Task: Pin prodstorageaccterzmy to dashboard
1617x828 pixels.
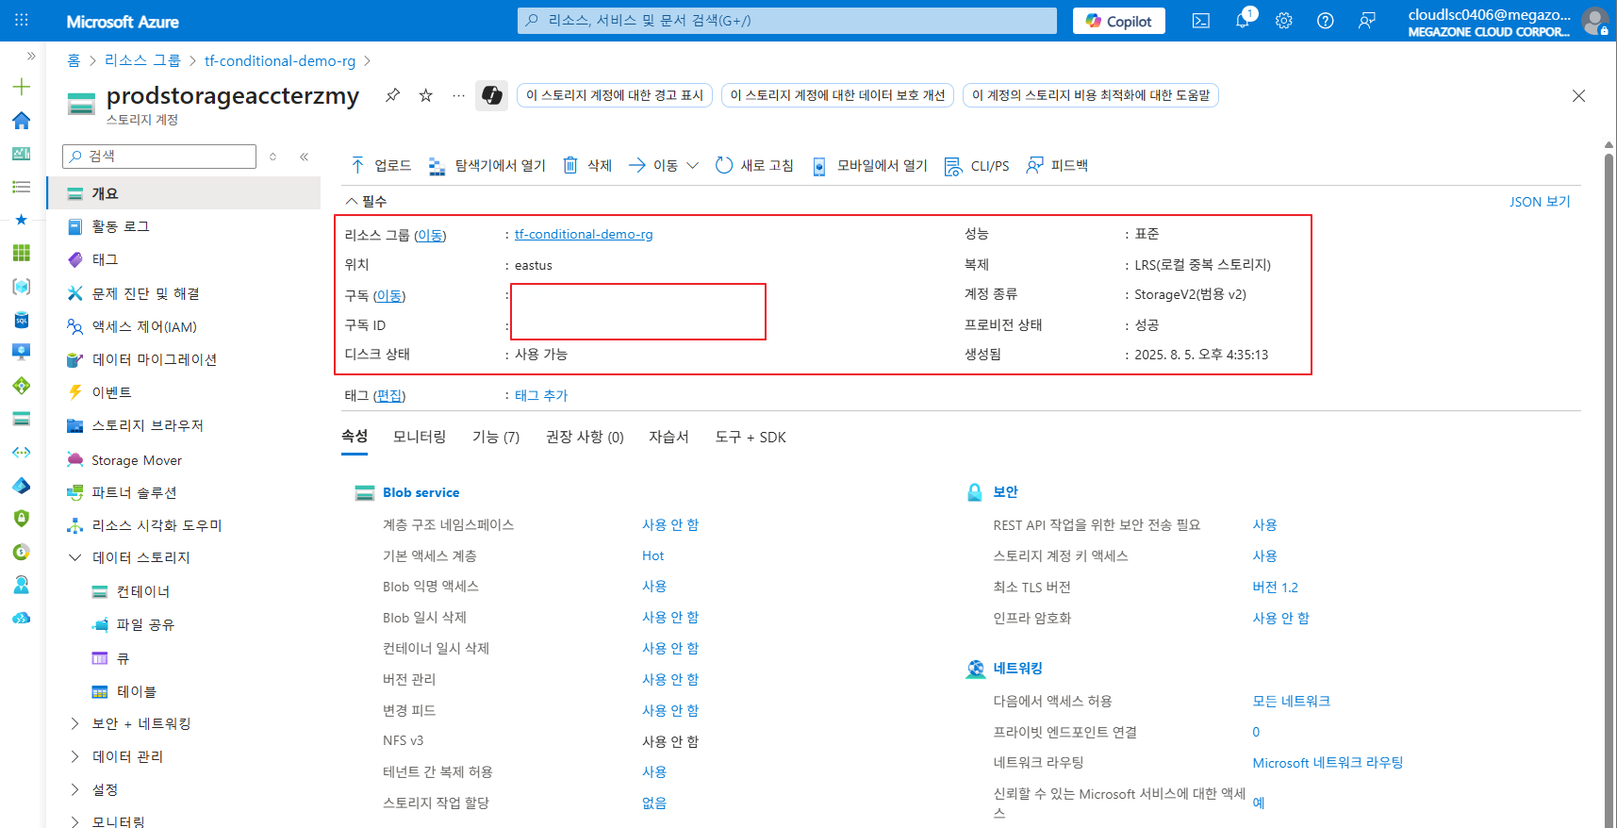Action: tap(392, 95)
